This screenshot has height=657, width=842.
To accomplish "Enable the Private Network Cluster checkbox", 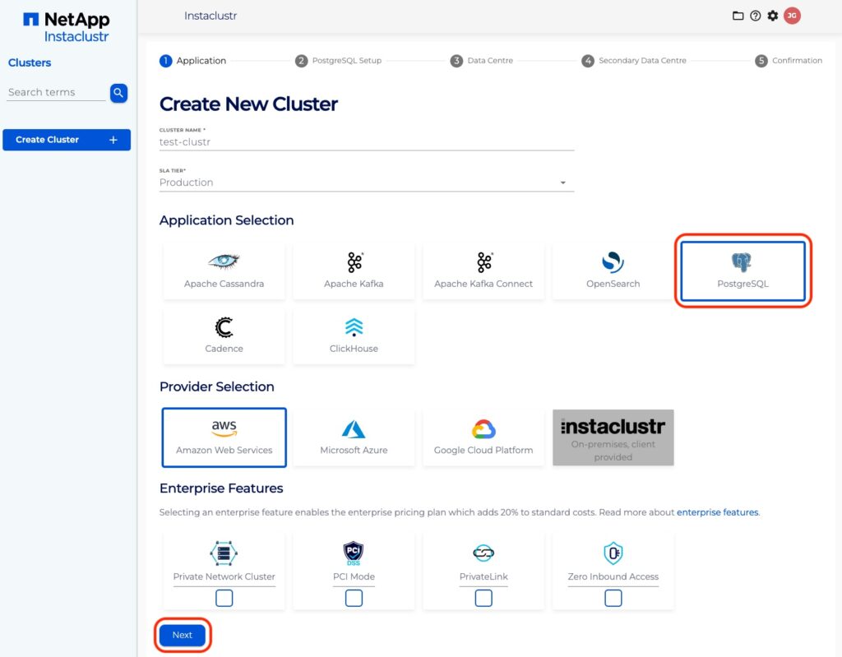I will [224, 599].
